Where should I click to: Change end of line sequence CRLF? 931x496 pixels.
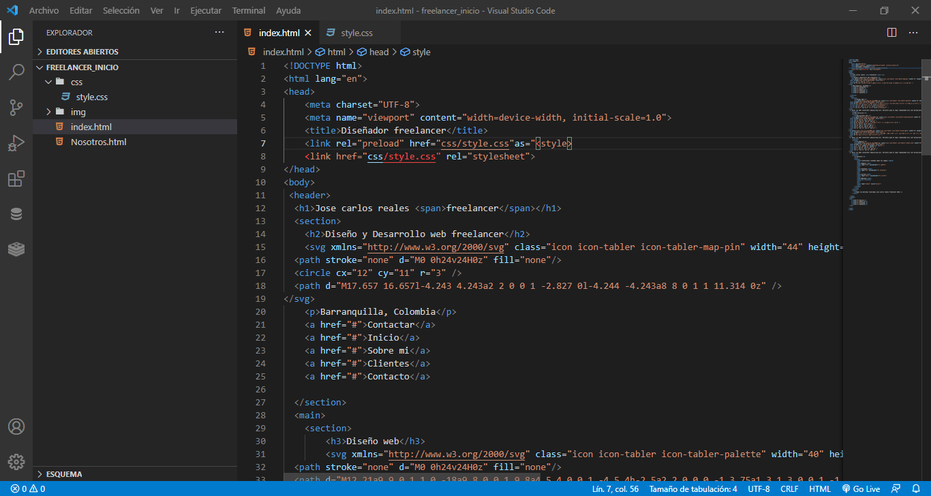789,489
